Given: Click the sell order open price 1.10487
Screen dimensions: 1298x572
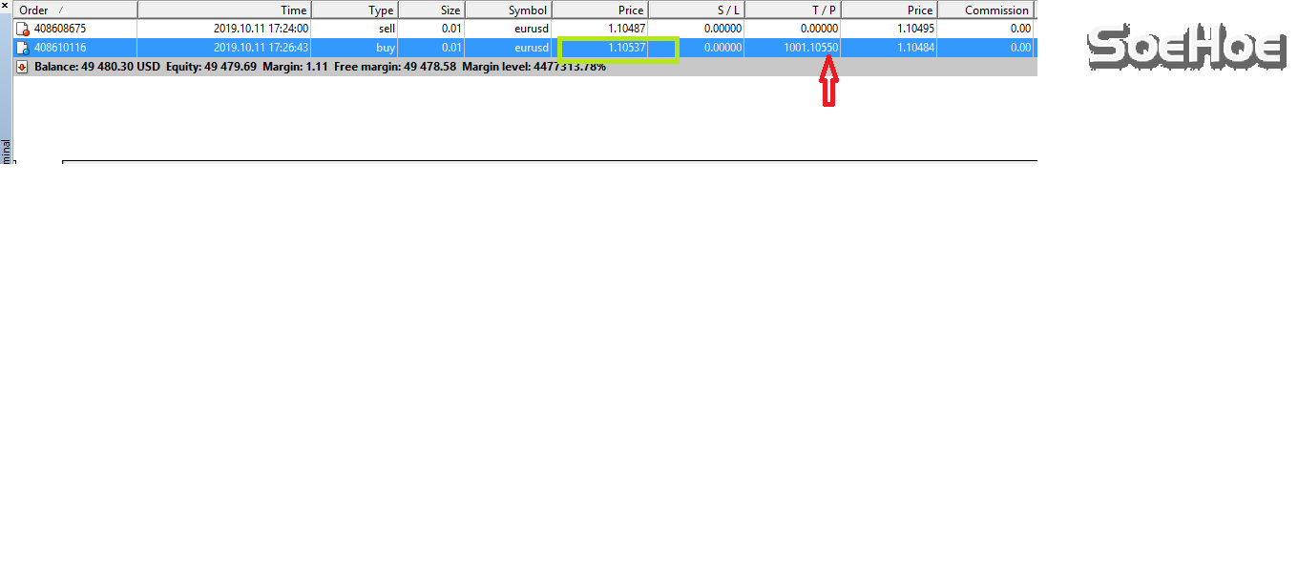Looking at the screenshot, I should point(625,29).
